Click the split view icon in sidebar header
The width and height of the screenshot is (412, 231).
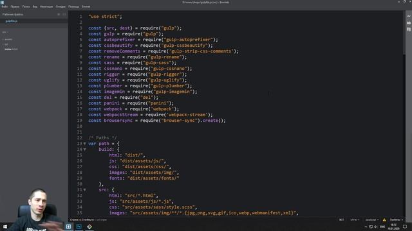click(64, 14)
